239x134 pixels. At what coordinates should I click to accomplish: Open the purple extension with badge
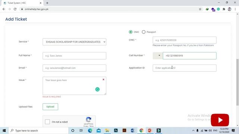tap(213, 9)
